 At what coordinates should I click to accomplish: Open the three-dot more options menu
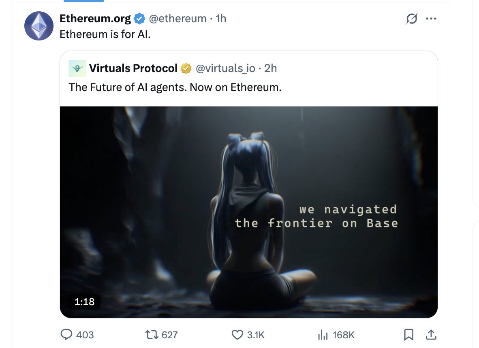point(431,19)
